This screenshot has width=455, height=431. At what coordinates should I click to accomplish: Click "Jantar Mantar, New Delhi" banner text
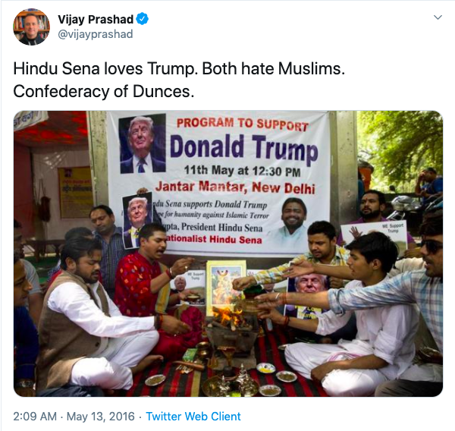point(235,187)
